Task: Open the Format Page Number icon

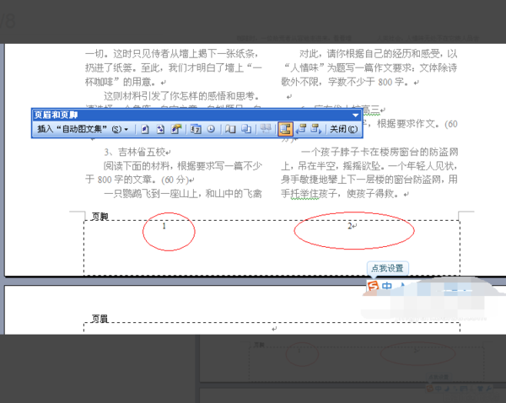Action: [176, 129]
